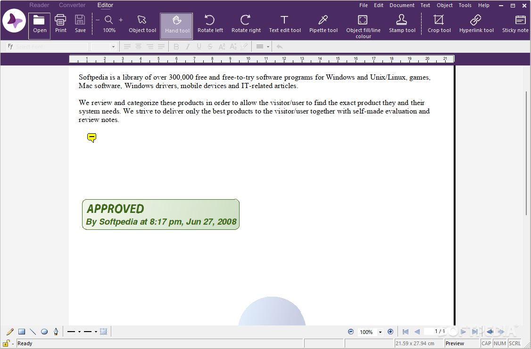Open the Tools menu
Screen dimensions: 531x349
[x=465, y=5]
